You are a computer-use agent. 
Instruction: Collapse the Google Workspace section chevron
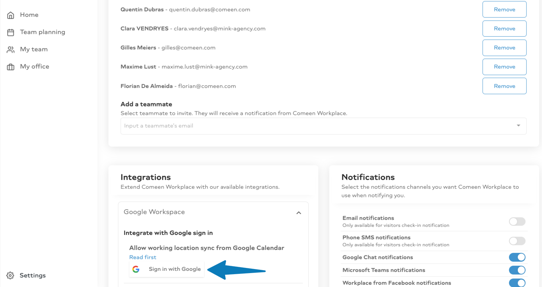299,213
